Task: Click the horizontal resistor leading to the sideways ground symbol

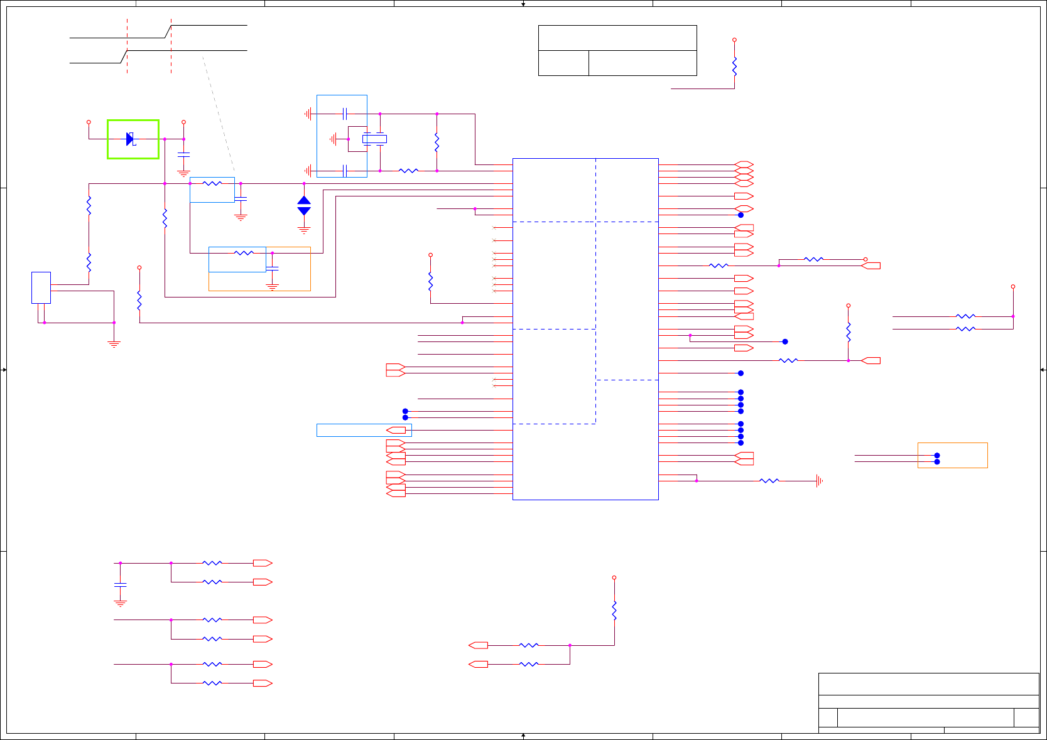Action: tap(769, 481)
